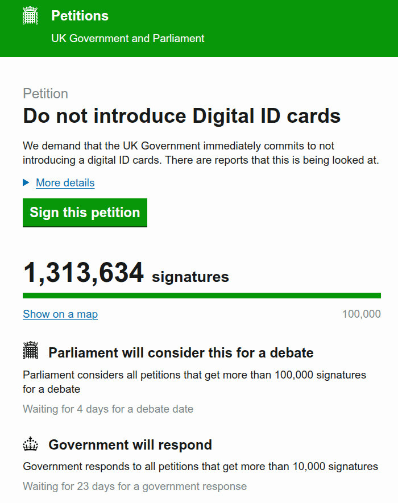The image size is (398, 503).
Task: Open the More details link
Action: 65,182
